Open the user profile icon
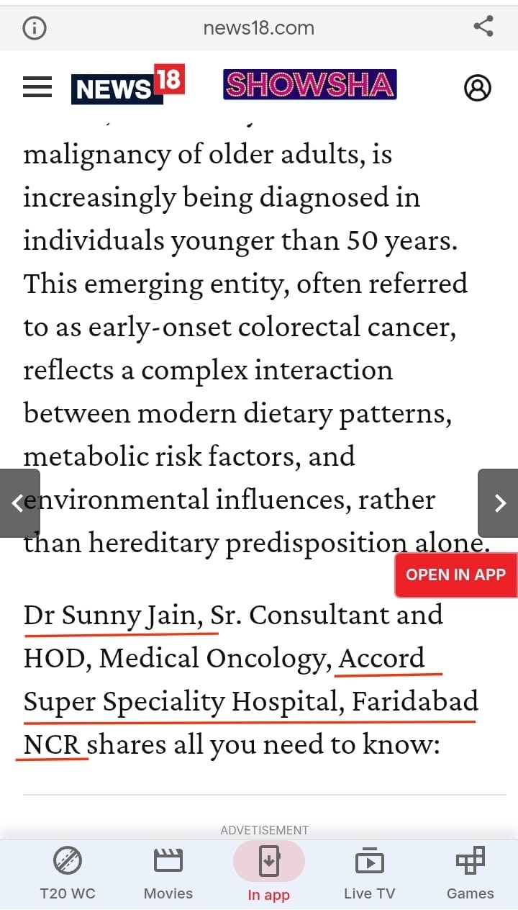This screenshot has height=910, width=518. tap(478, 88)
